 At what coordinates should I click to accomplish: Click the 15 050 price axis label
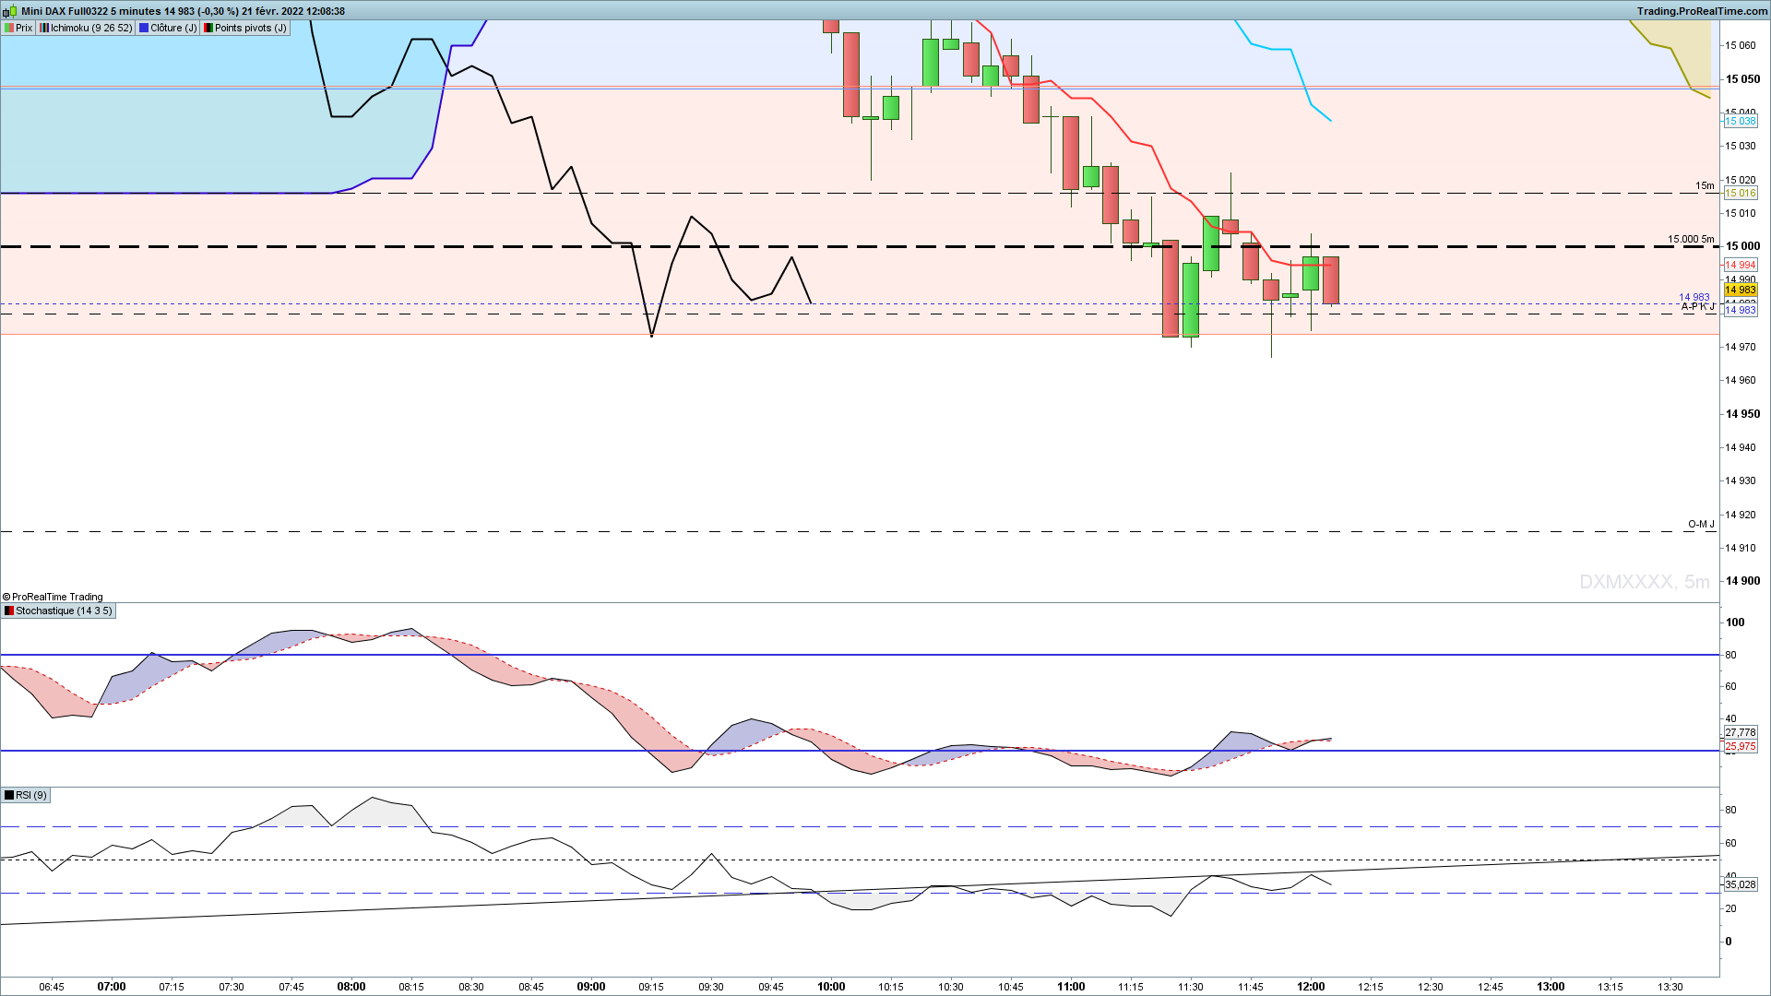[x=1742, y=79]
